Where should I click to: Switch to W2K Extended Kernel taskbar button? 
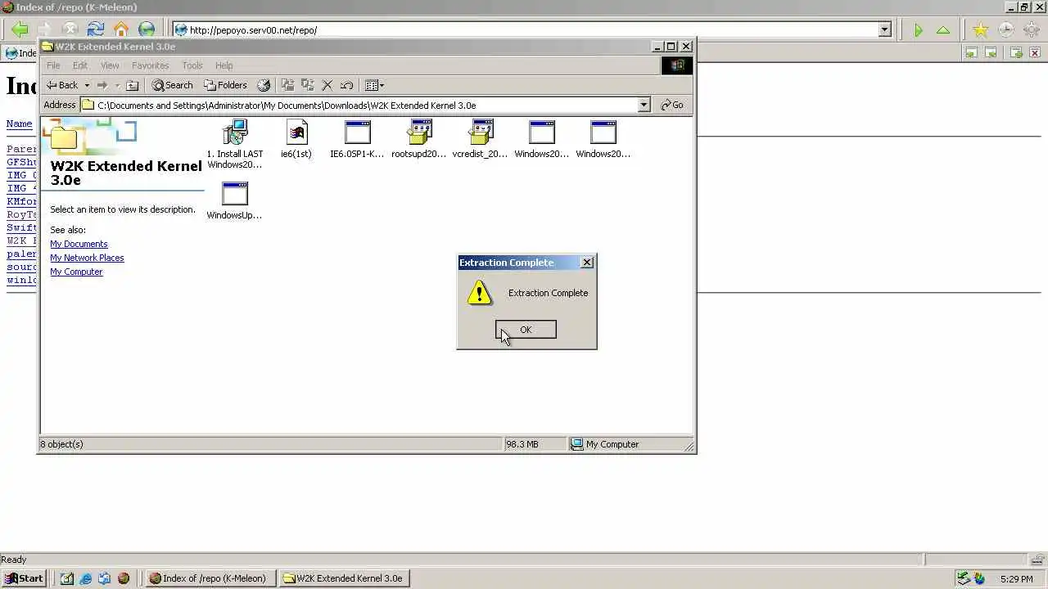[343, 578]
